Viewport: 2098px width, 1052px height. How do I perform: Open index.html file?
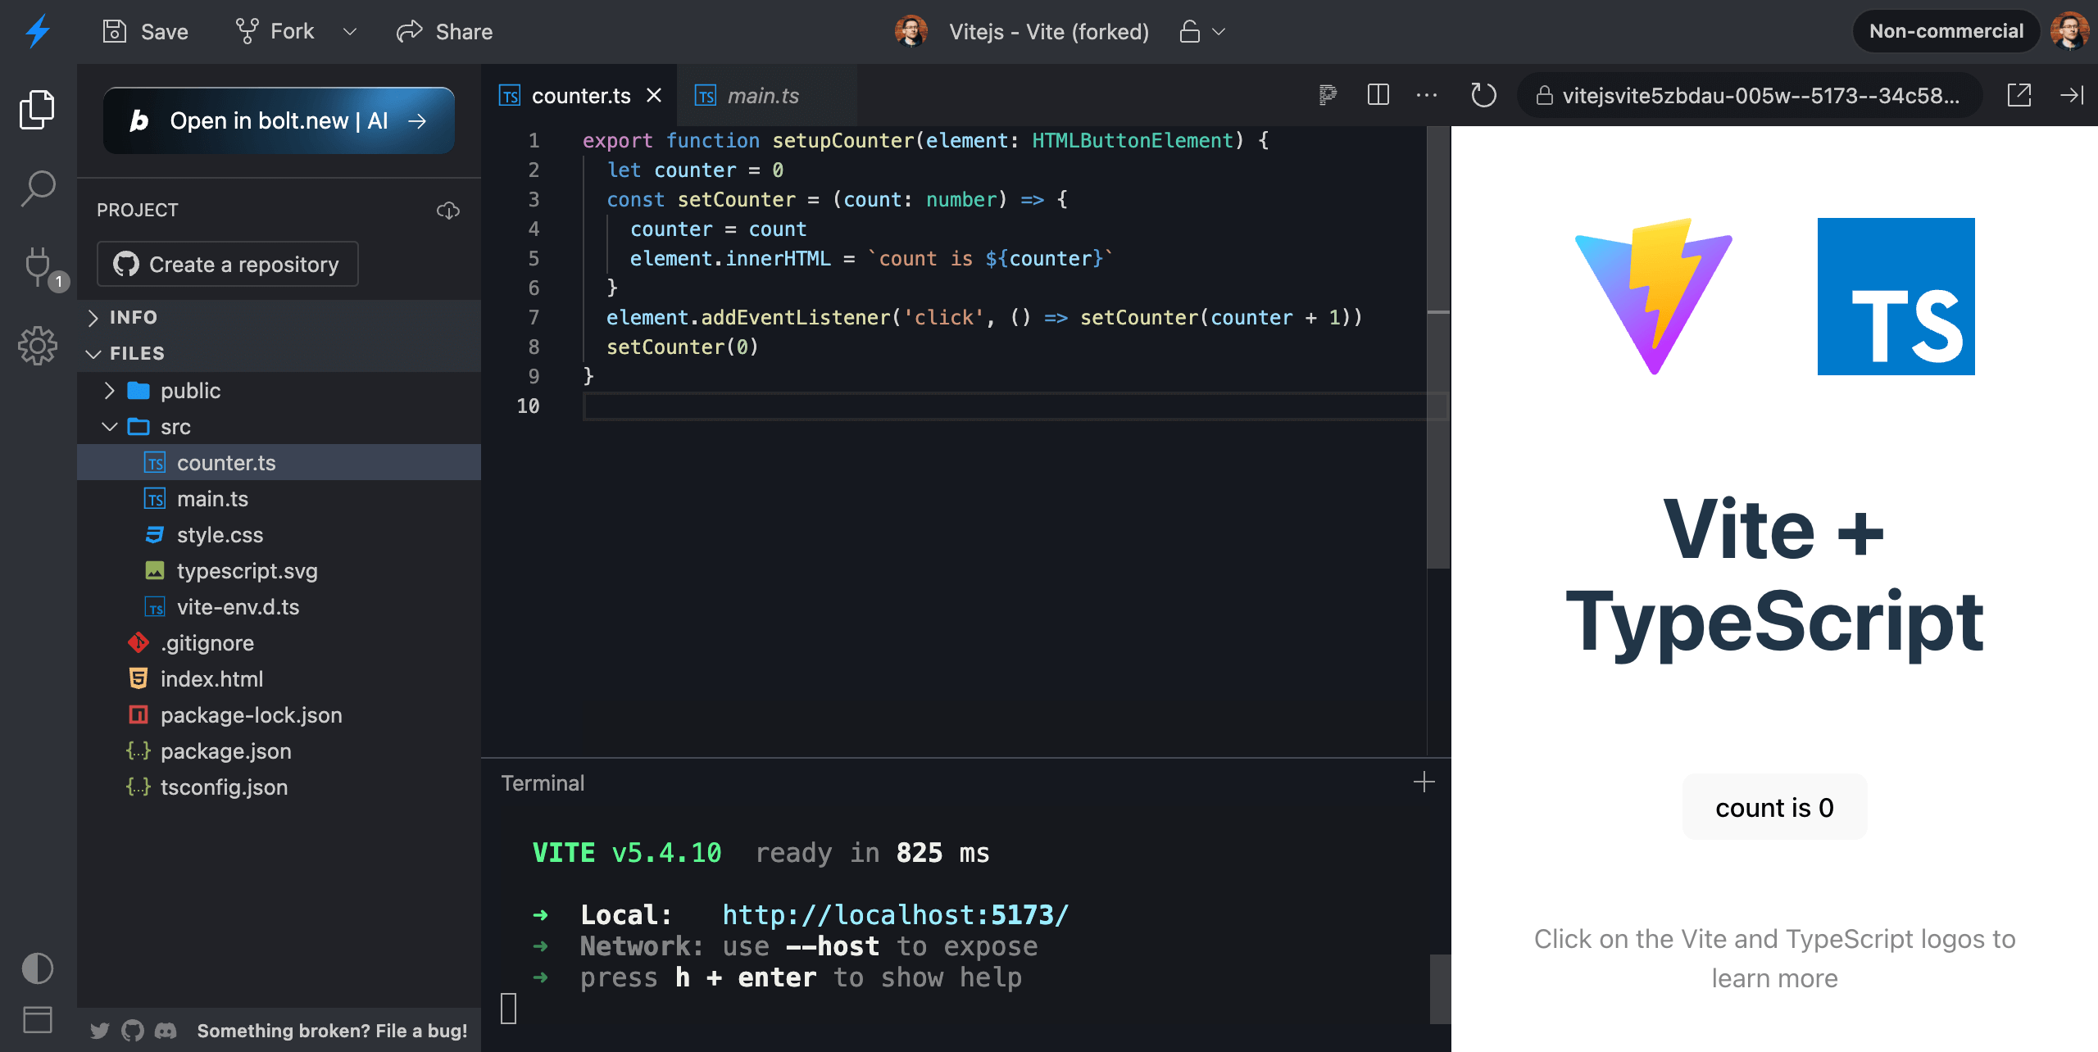[x=279, y=678]
